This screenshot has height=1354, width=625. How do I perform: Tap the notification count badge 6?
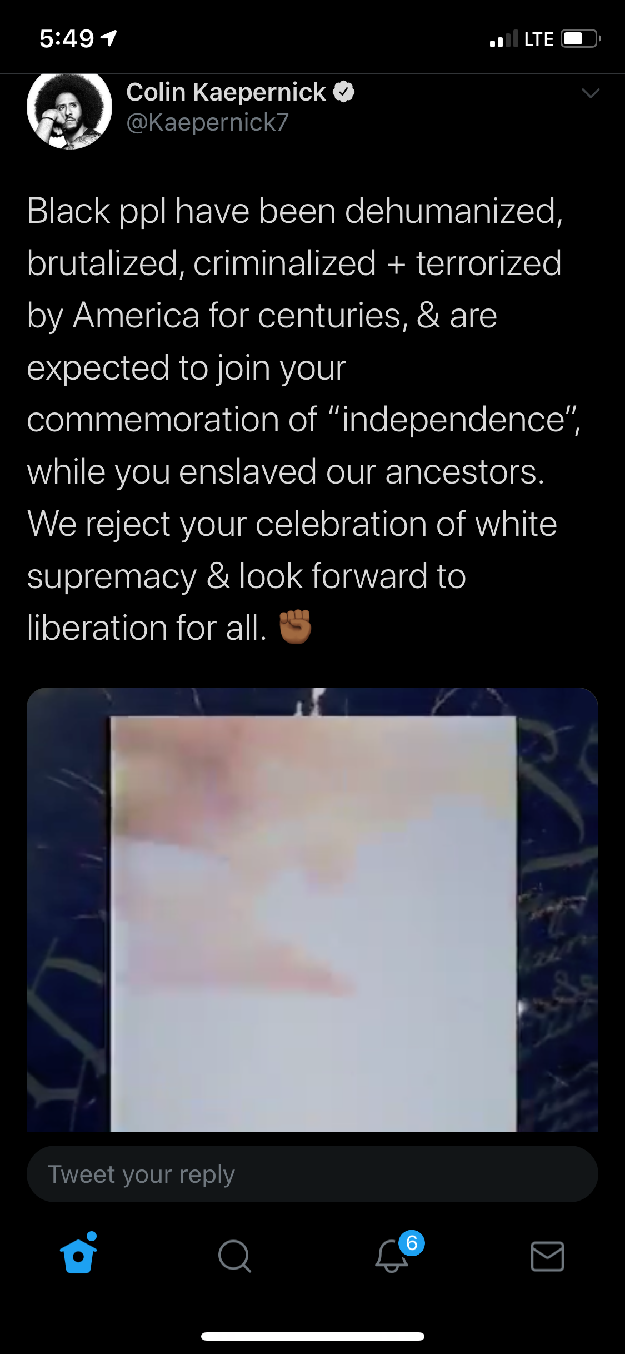pyautogui.click(x=412, y=1242)
